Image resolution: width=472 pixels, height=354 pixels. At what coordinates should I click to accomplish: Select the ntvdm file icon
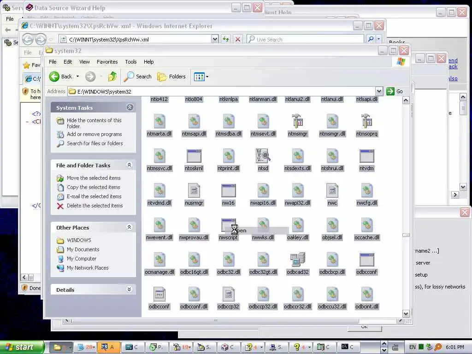366,156
